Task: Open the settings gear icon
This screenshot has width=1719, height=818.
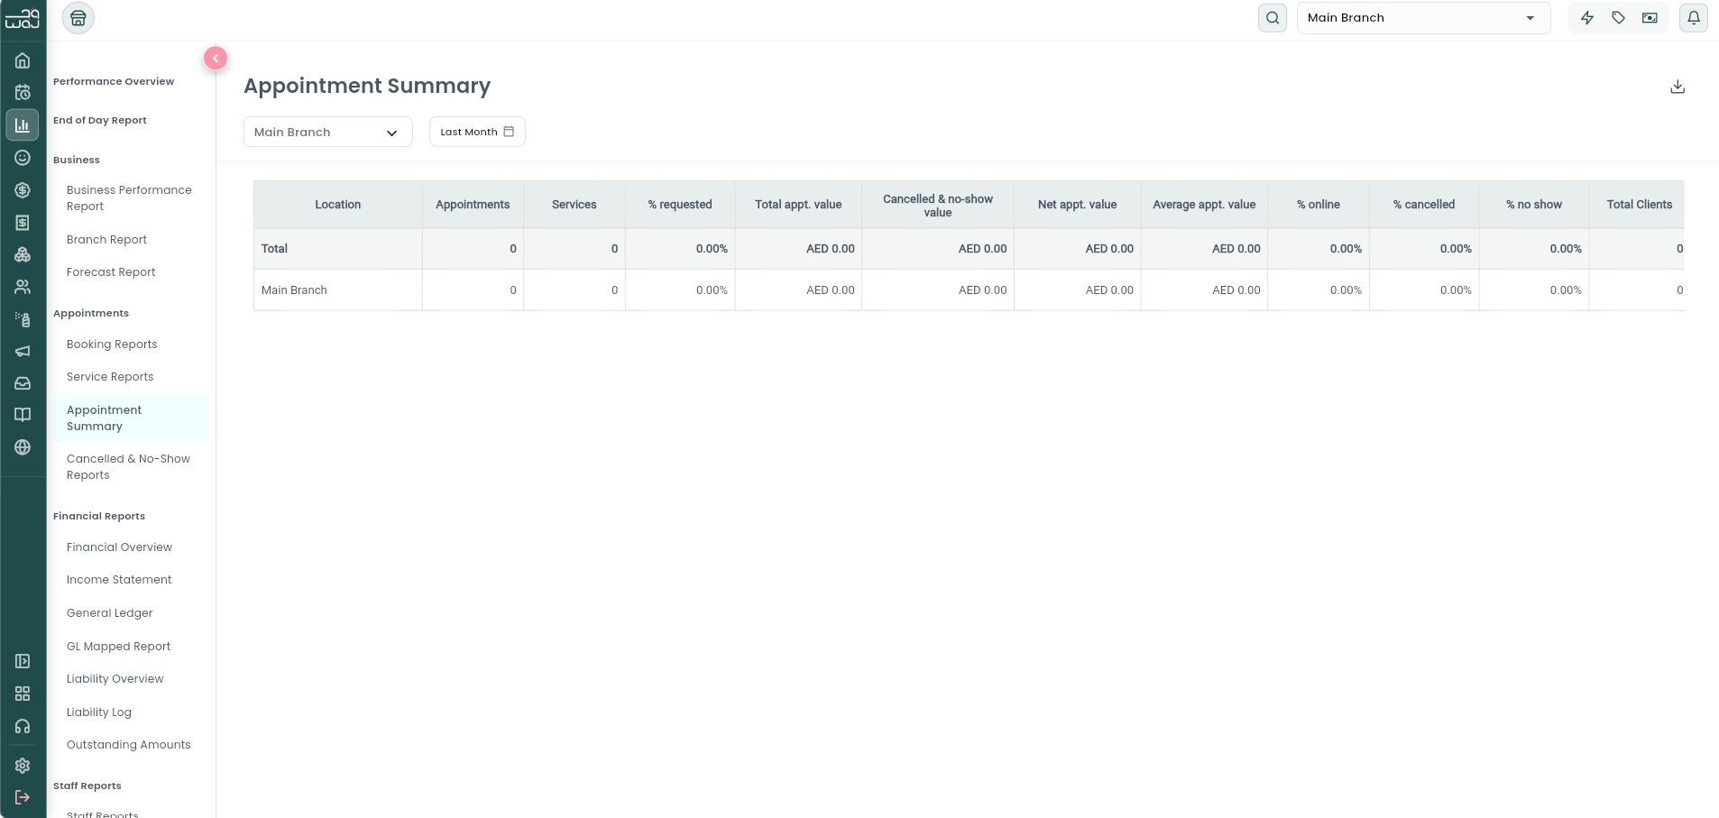Action: tap(23, 766)
